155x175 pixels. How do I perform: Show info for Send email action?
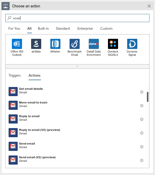tap(142, 147)
